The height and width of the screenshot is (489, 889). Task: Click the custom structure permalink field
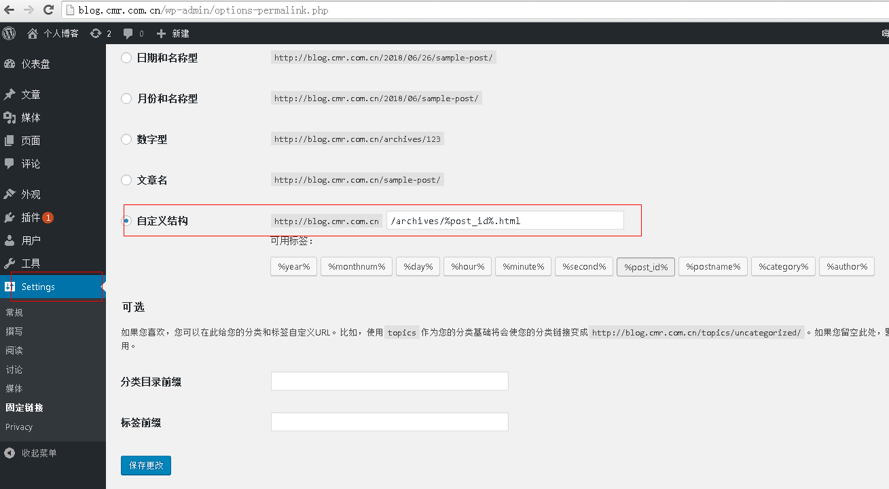click(505, 220)
